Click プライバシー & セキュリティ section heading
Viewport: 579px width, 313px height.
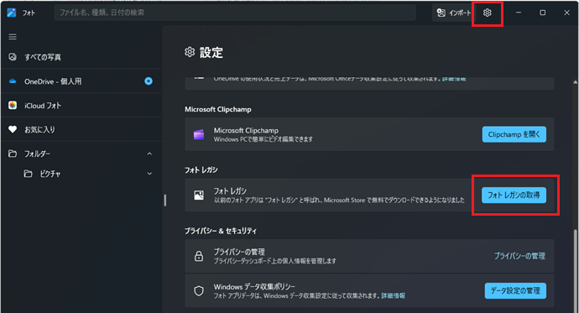pyautogui.click(x=221, y=231)
